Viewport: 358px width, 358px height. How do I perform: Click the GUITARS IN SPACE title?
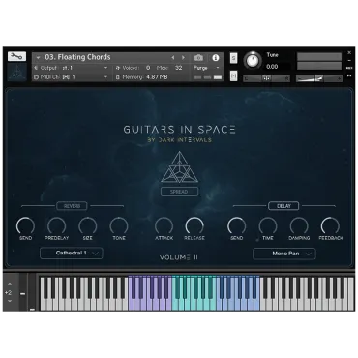pyautogui.click(x=179, y=130)
